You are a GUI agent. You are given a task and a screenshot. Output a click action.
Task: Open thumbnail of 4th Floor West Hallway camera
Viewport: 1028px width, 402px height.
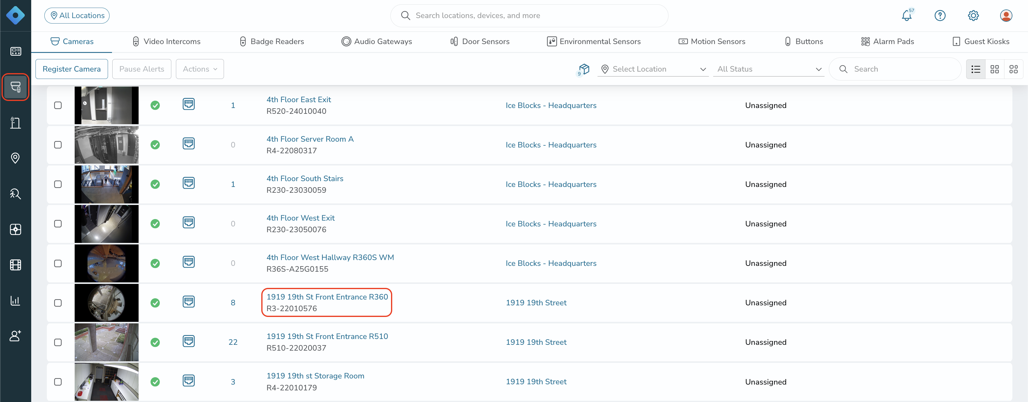[x=106, y=263]
